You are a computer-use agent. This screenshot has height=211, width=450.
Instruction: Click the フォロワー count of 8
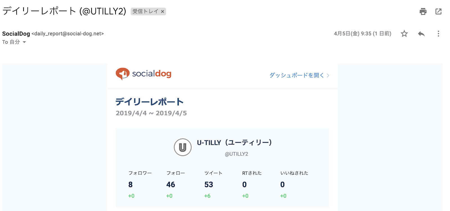click(130, 184)
